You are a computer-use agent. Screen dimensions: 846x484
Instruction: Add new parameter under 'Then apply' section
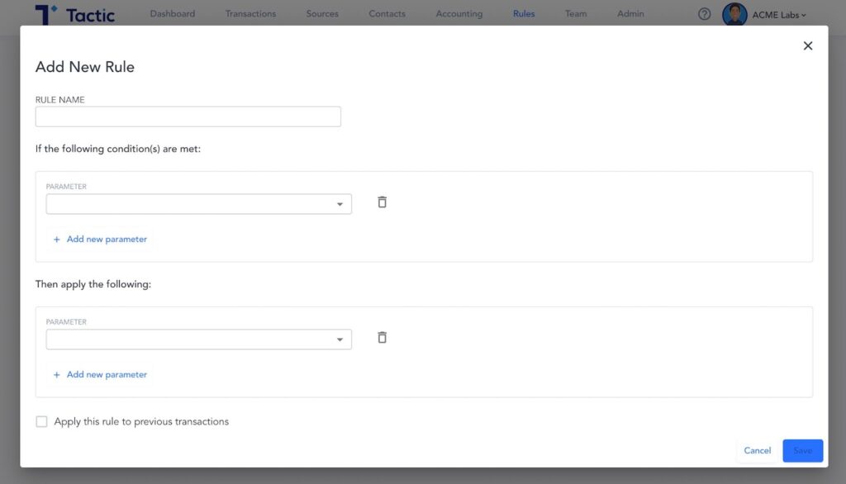click(x=100, y=374)
